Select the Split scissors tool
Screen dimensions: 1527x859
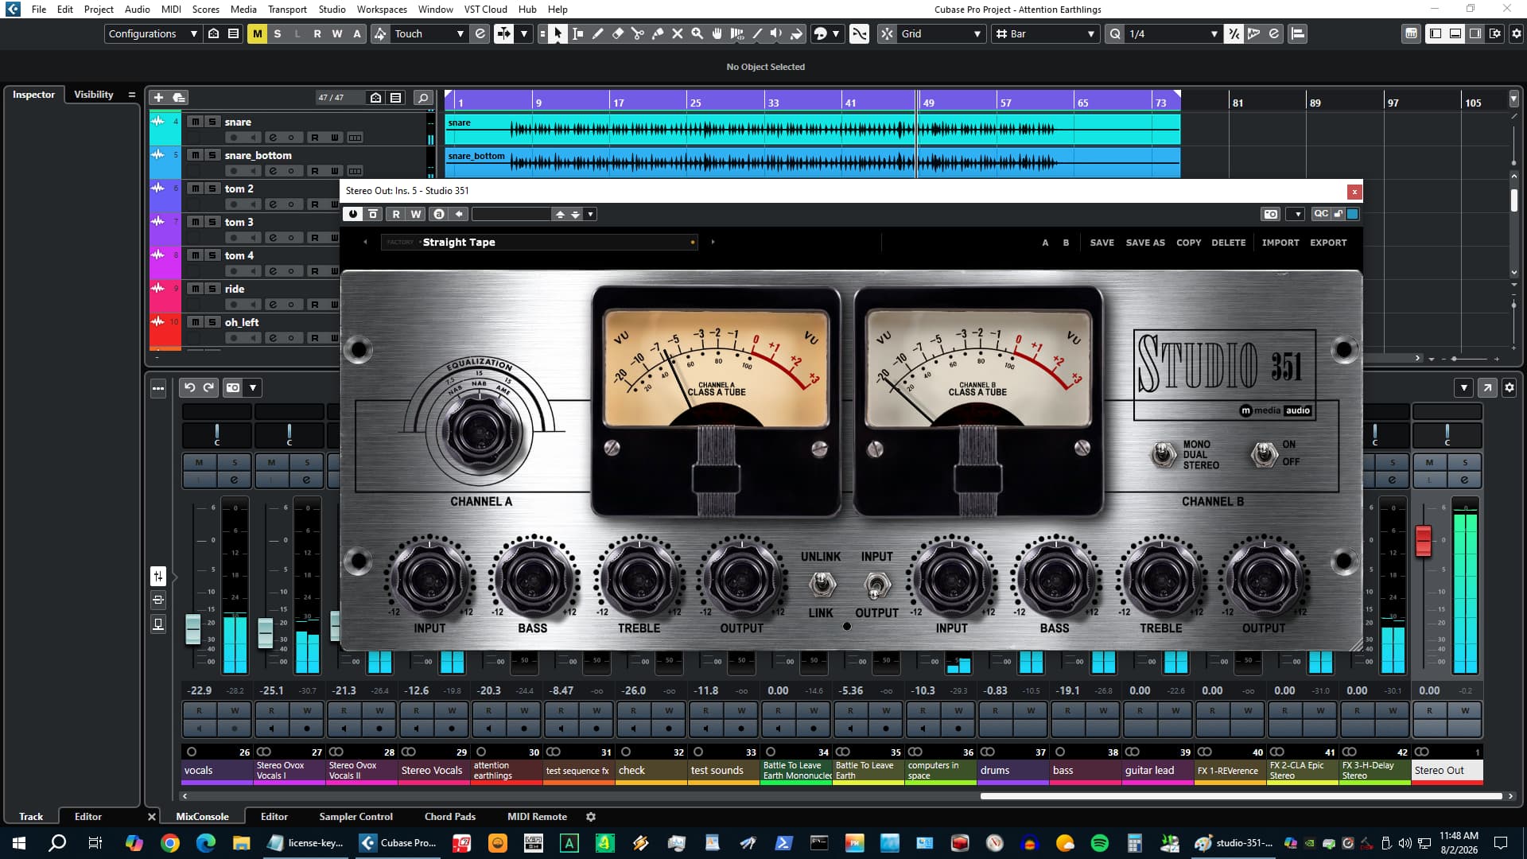pyautogui.click(x=638, y=33)
